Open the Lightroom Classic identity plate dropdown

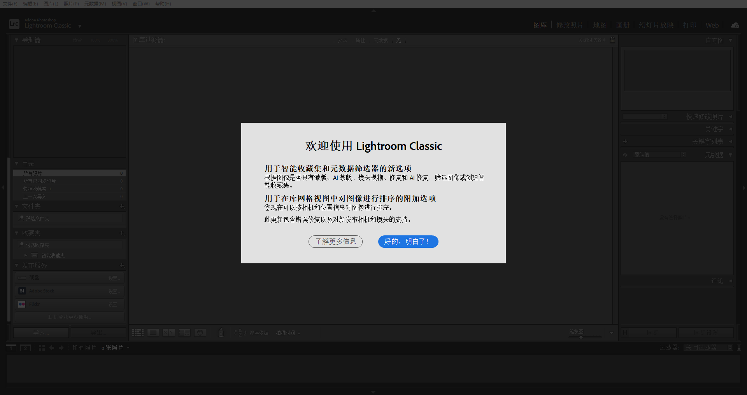(x=80, y=26)
